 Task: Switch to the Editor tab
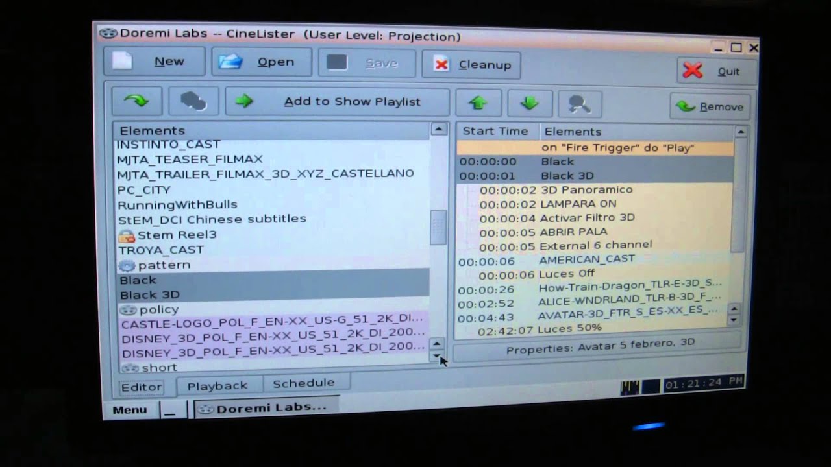tap(142, 387)
